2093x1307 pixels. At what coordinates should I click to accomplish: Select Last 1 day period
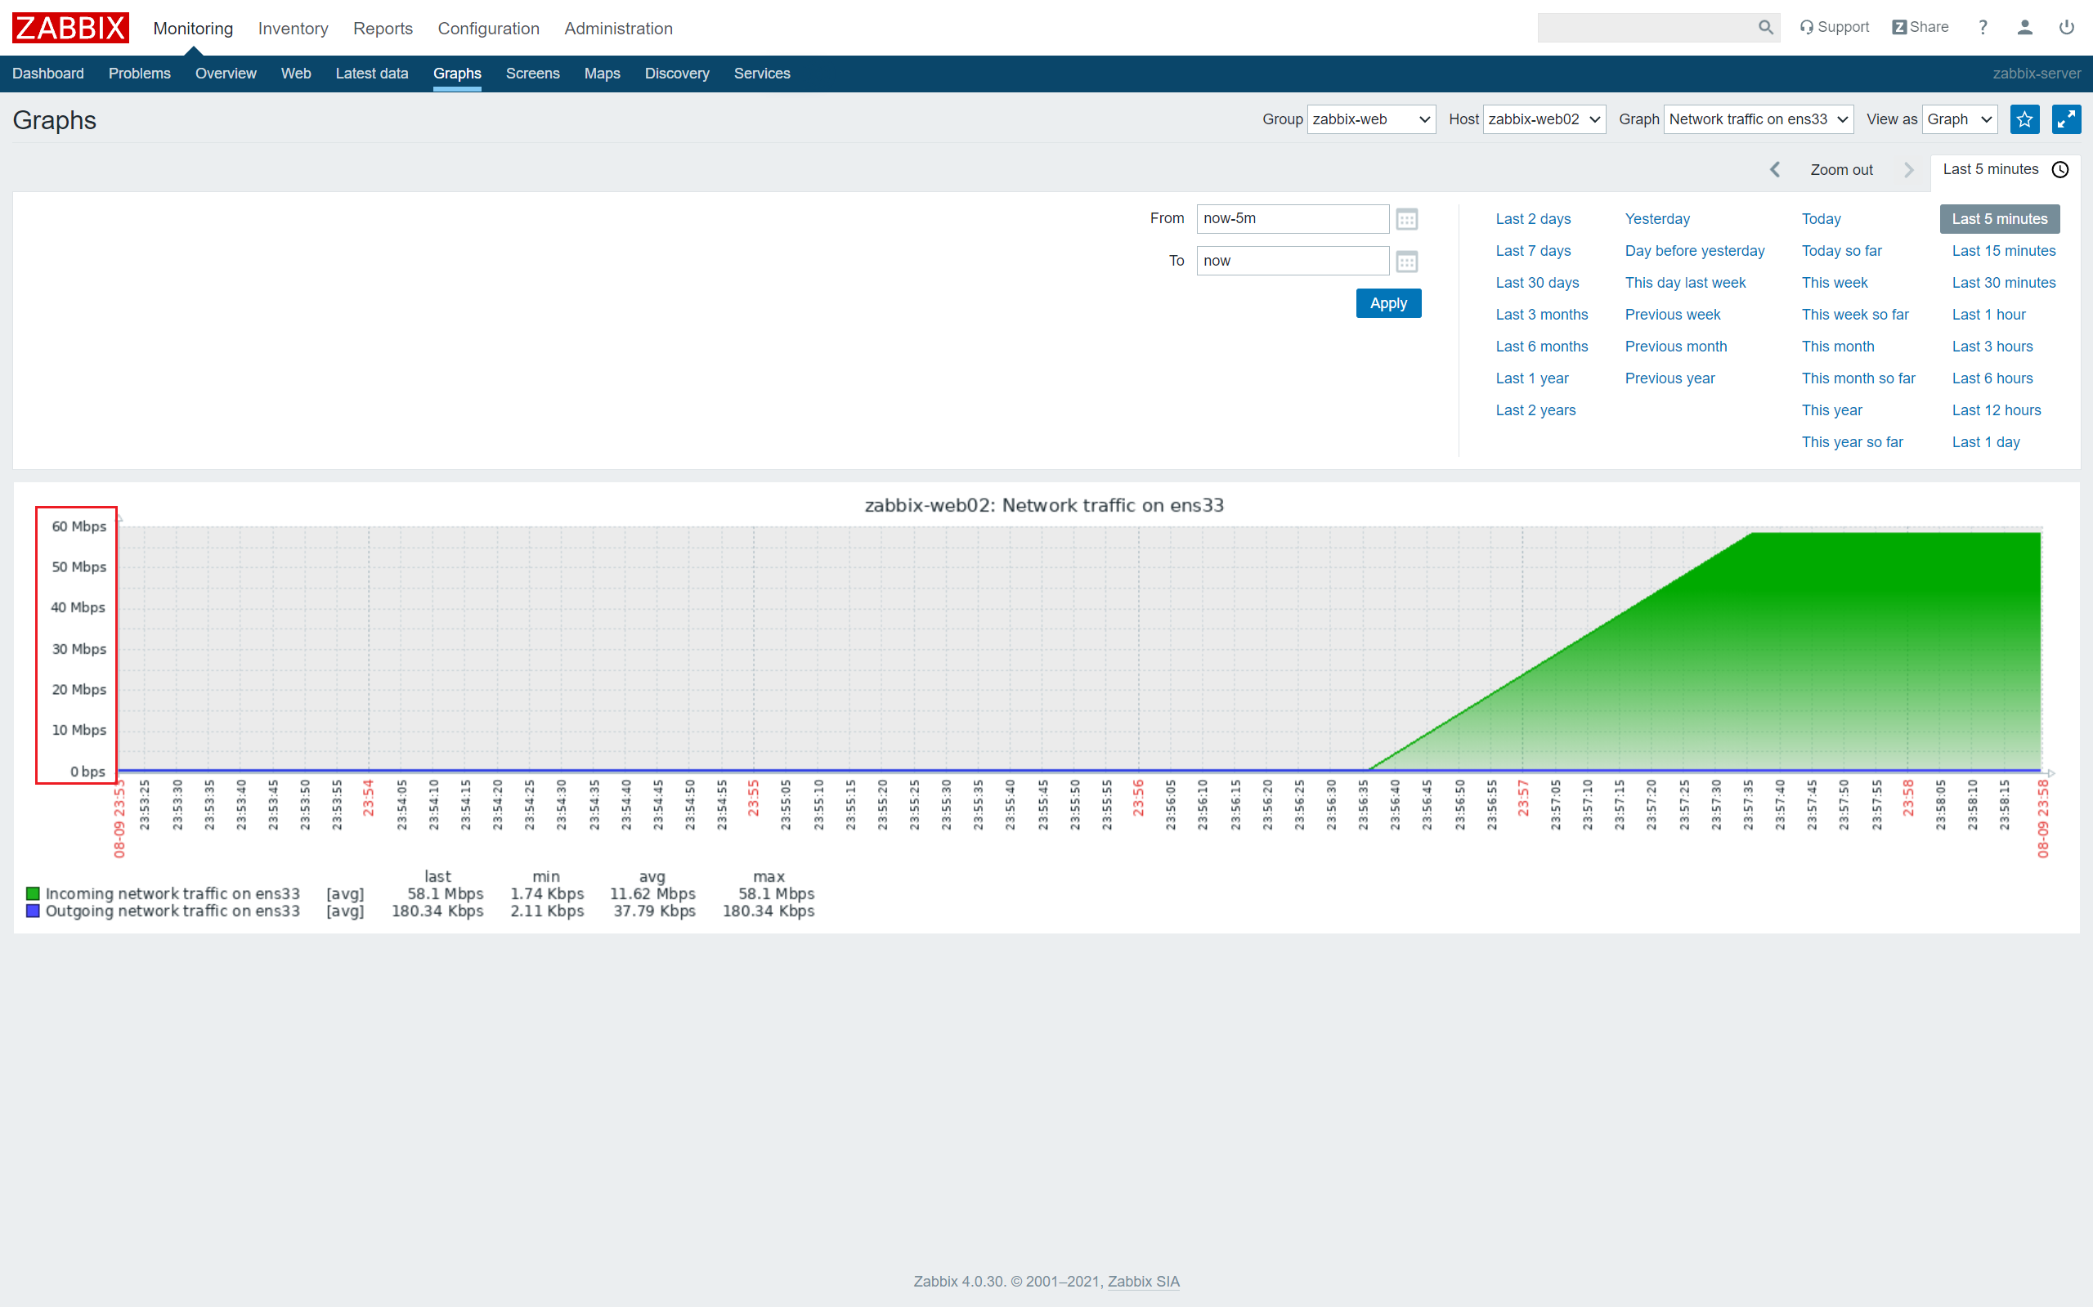[1986, 442]
